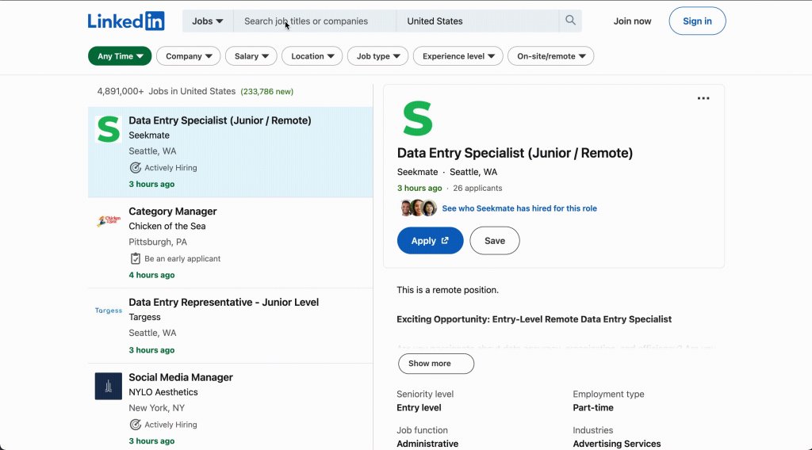The width and height of the screenshot is (812, 450).
Task: Click the '26 applicants' text
Action: [477, 189]
